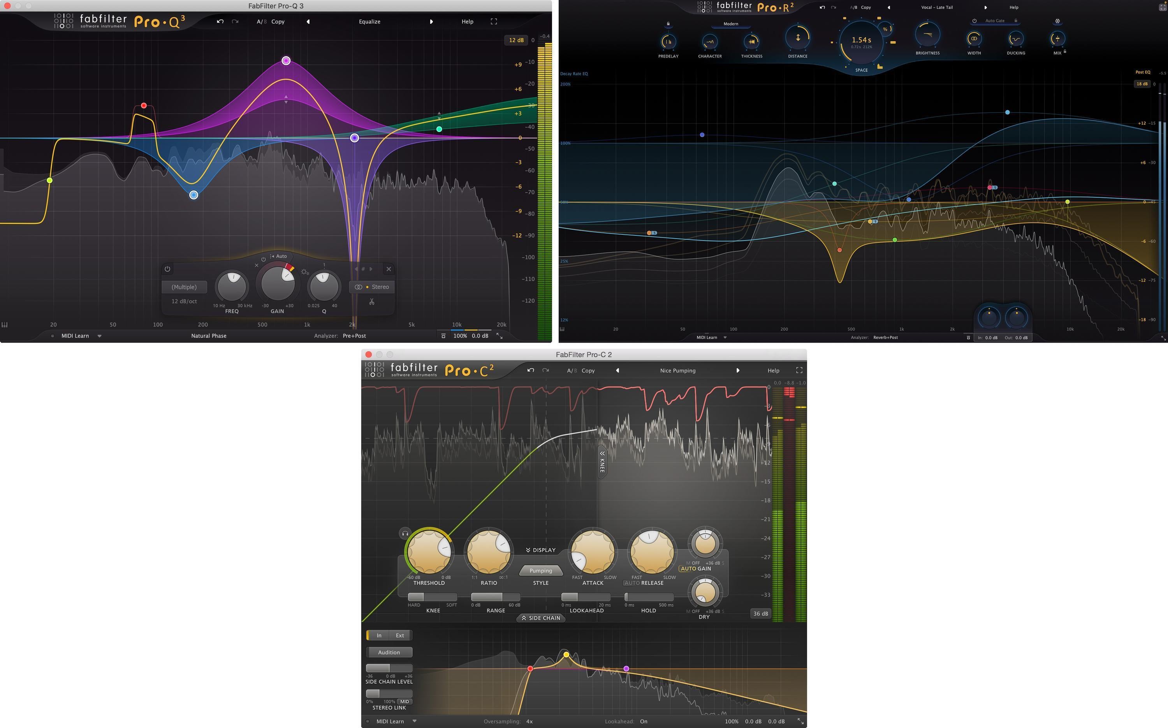Toggle the Side Chain enable button
The height and width of the screenshot is (728, 1168).
tap(367, 636)
